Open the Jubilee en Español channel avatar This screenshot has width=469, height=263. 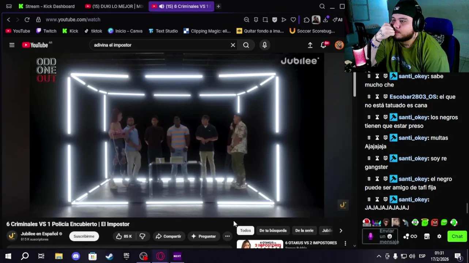point(12,236)
